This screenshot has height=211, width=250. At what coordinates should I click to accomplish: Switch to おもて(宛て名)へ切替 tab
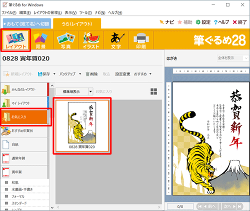(27, 23)
